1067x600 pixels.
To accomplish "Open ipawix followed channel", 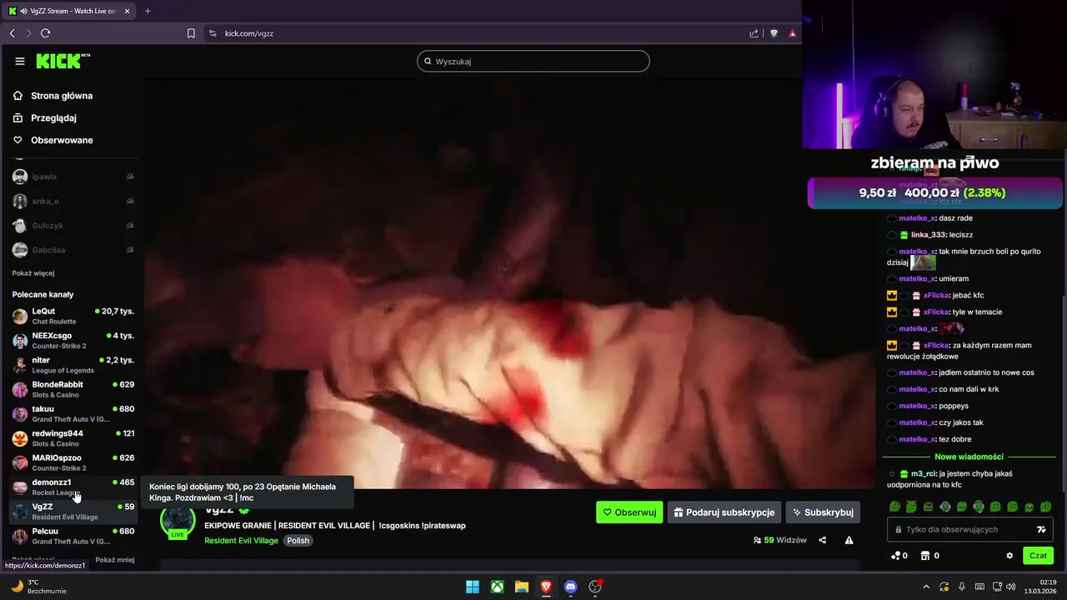I will tap(73, 177).
